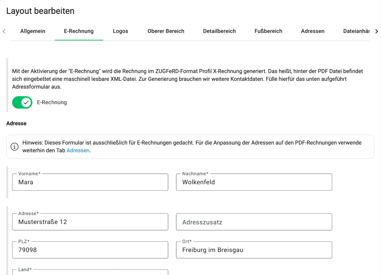This screenshot has height=275, width=381.
Task: Select the E-Rechnung tab
Action: 79,31
